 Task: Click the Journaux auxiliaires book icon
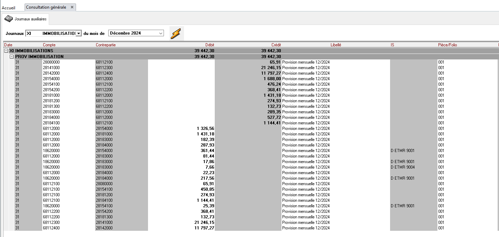pyautogui.click(x=9, y=19)
